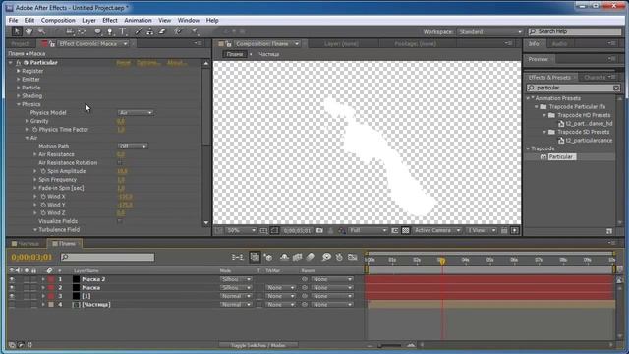629x354 pixels.
Task: Click About link for Particular effect
Action: (176, 63)
